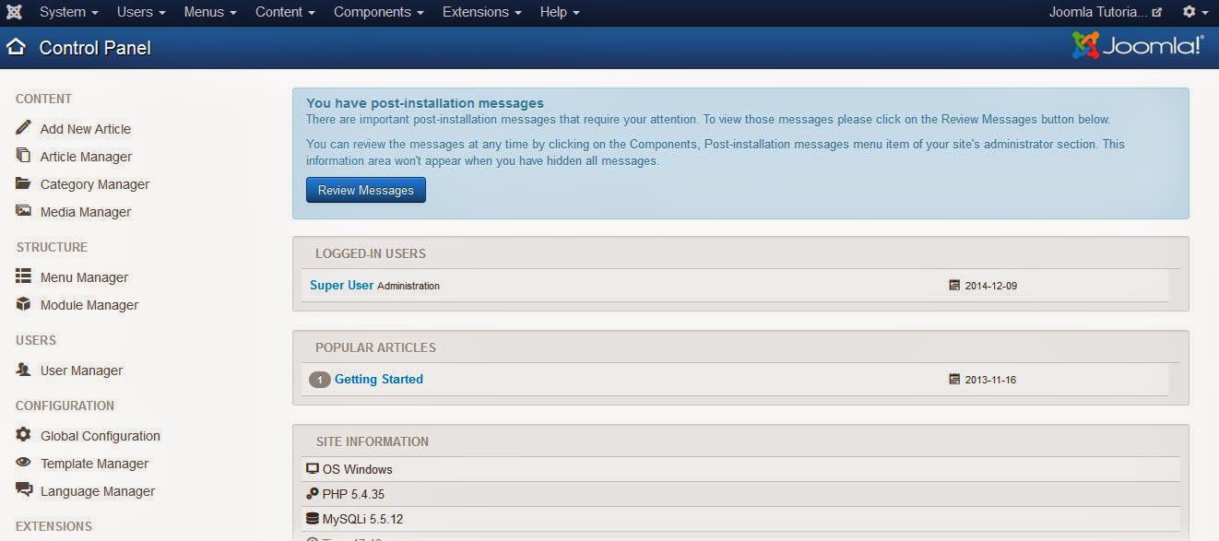The width and height of the screenshot is (1219, 541).
Task: Go to Article Manager
Action: click(x=86, y=157)
